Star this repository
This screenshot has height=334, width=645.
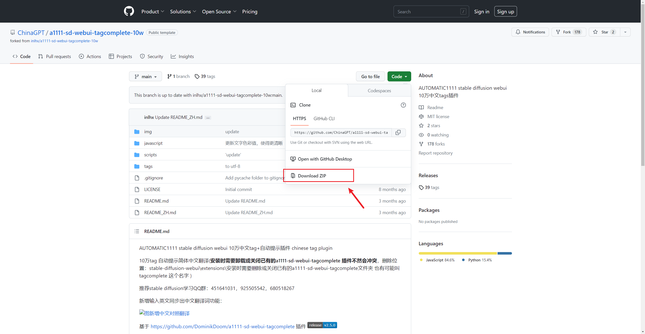point(604,32)
